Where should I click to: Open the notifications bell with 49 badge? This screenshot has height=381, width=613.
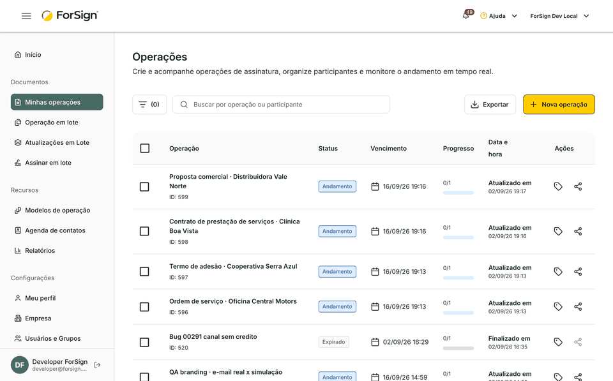tap(466, 15)
